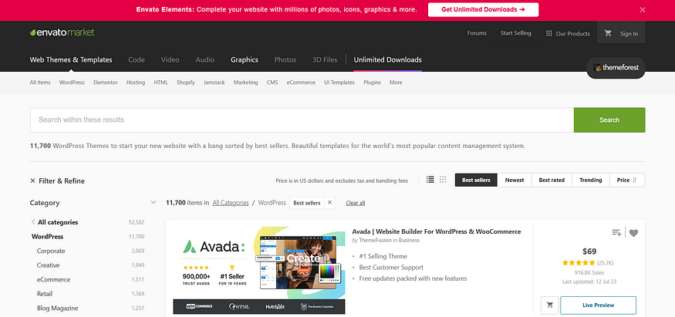Click the Avada preview thumbnail
The width and height of the screenshot is (675, 317).
click(259, 270)
